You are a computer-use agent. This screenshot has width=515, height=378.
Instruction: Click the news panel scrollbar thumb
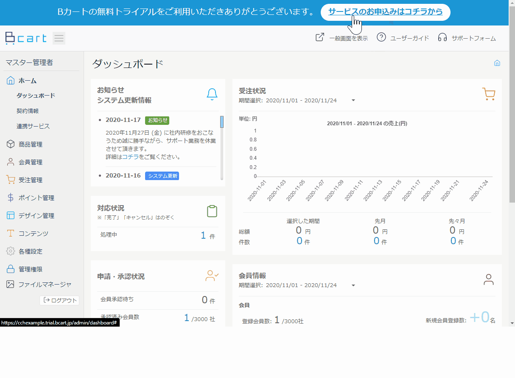tap(221, 121)
